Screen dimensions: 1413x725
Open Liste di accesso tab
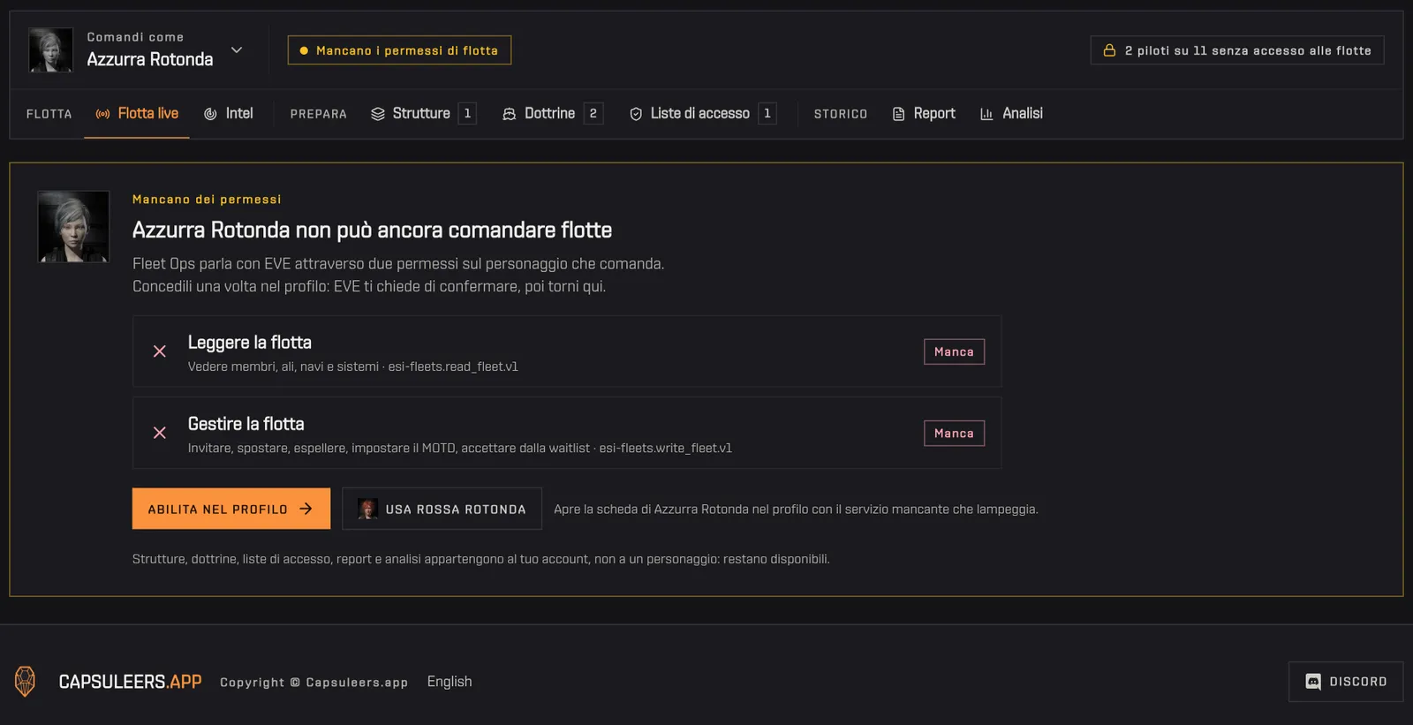coord(702,114)
